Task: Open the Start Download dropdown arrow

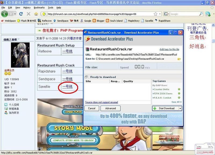Action: point(180,109)
